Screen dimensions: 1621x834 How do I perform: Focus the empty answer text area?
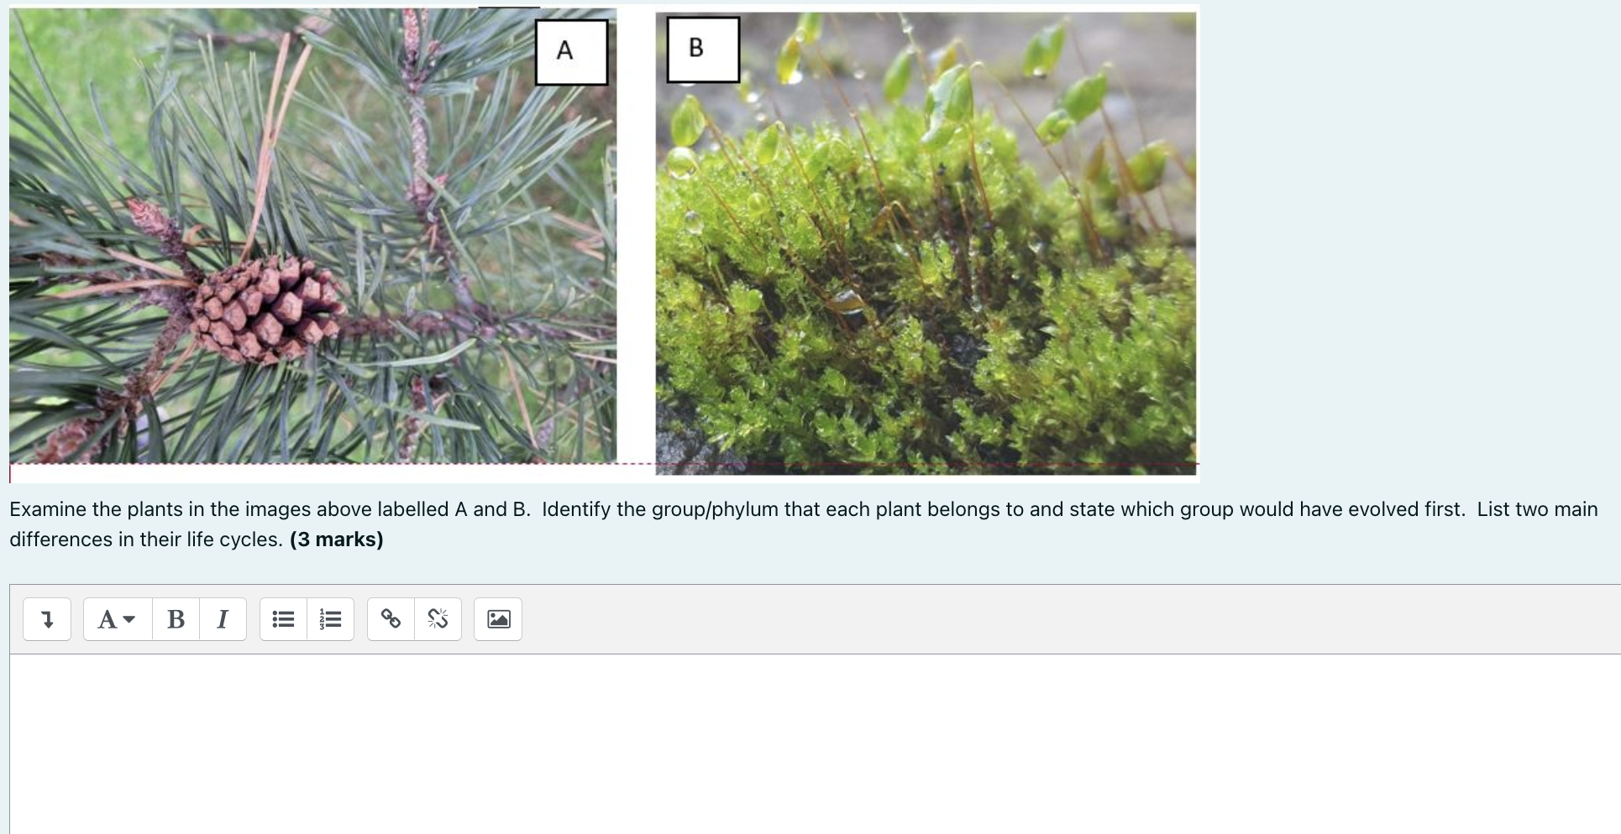pos(816,744)
